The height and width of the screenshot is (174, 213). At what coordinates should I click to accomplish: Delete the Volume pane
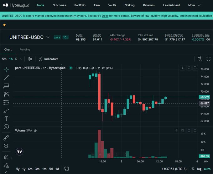182,130
